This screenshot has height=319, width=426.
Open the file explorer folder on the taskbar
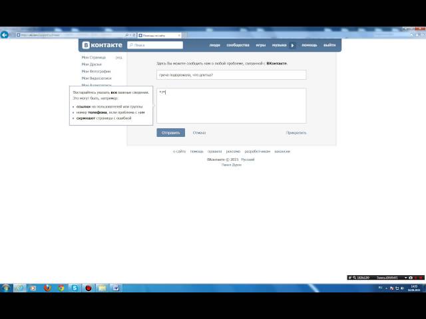pos(102,288)
